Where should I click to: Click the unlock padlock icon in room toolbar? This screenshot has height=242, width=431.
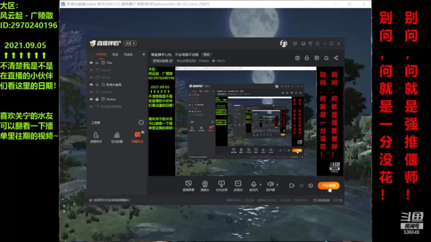pos(307,58)
